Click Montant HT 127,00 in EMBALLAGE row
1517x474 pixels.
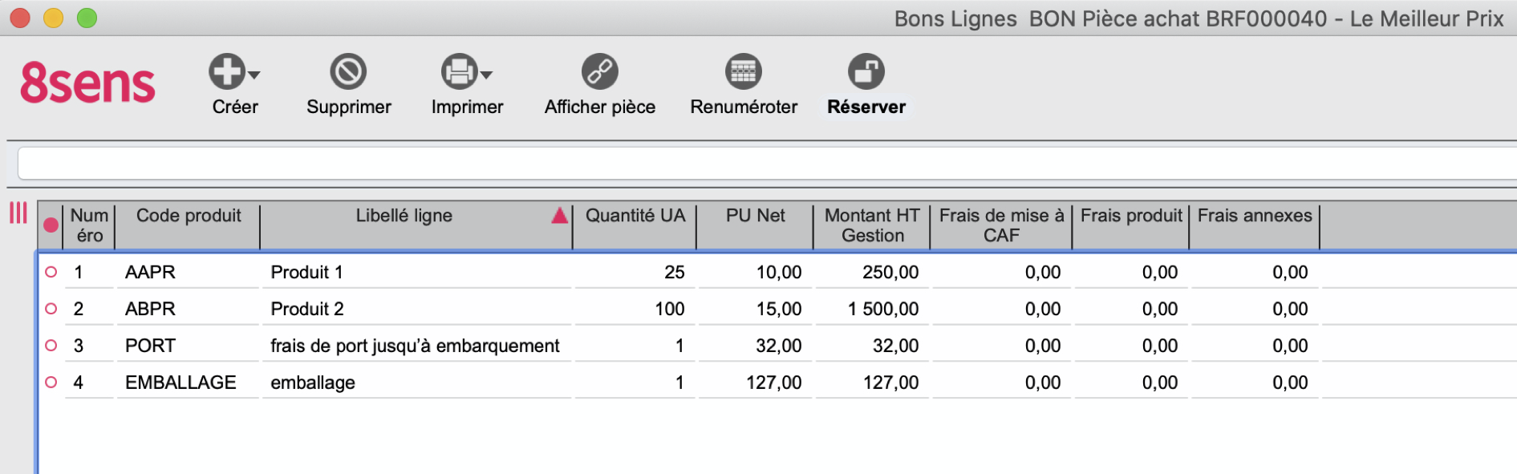[890, 383]
